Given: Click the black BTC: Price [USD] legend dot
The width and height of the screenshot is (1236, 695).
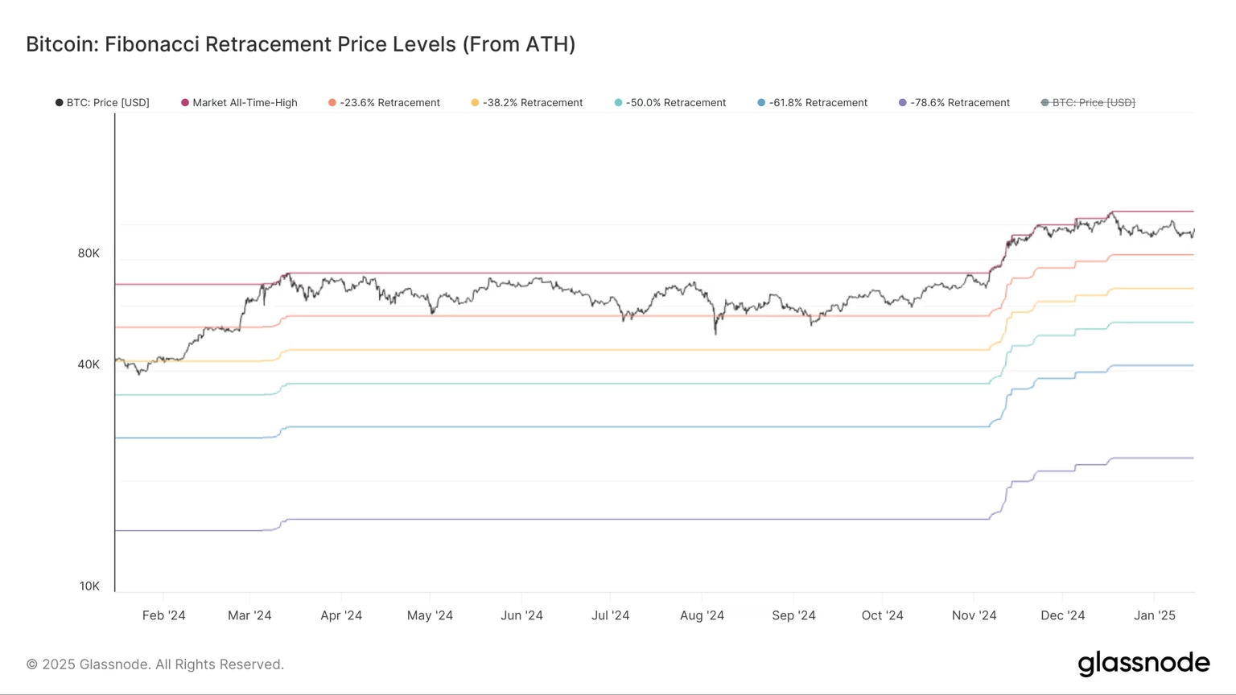Looking at the screenshot, I should coord(59,102).
